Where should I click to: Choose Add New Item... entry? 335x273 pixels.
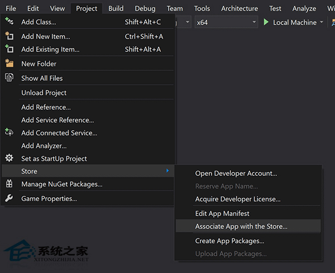tap(88, 36)
